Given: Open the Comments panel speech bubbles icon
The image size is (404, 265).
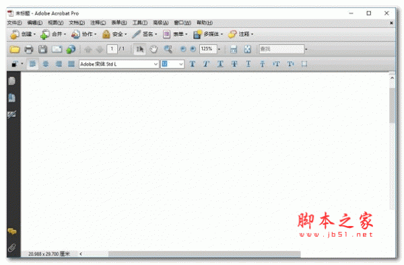Looking at the screenshot, I should 12,231.
